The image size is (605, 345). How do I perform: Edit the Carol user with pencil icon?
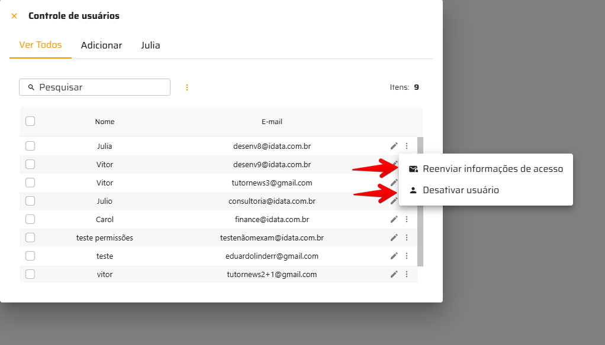pos(394,219)
